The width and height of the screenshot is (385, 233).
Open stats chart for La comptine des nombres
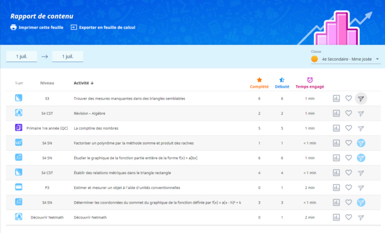click(336, 128)
